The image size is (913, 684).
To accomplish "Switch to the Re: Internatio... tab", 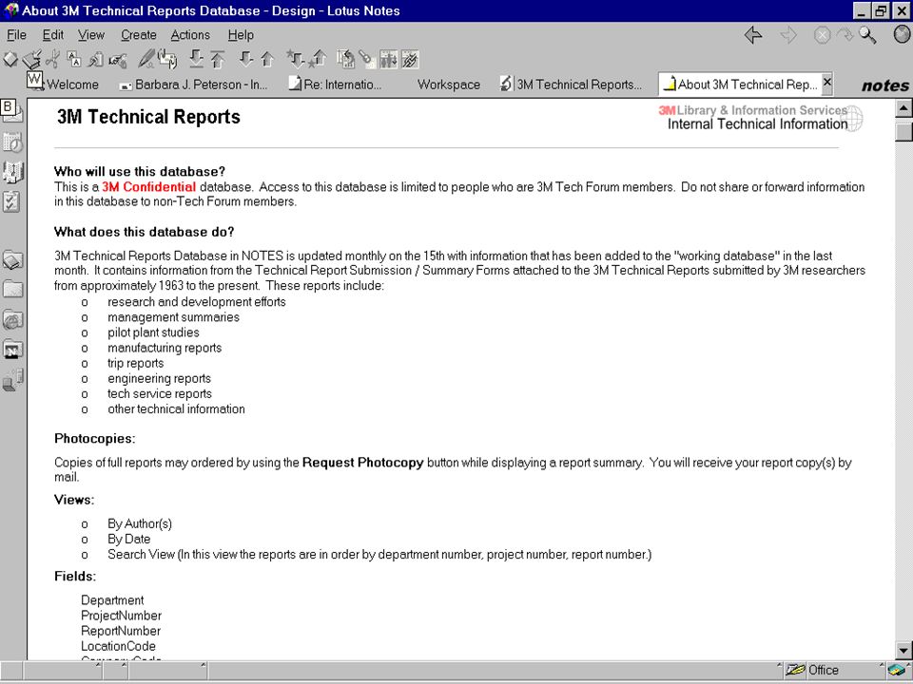I will tap(336, 85).
